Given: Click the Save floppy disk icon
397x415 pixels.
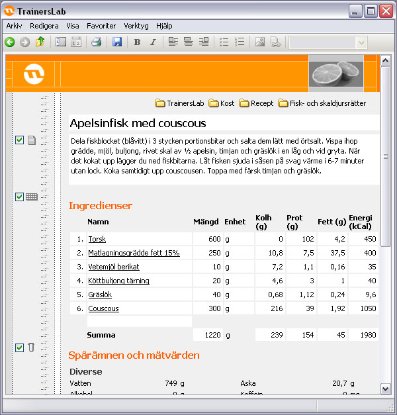Looking at the screenshot, I should tap(117, 42).
